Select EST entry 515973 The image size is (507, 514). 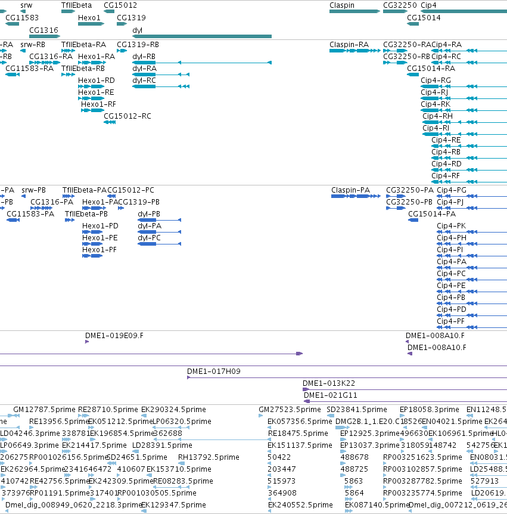coord(282,481)
